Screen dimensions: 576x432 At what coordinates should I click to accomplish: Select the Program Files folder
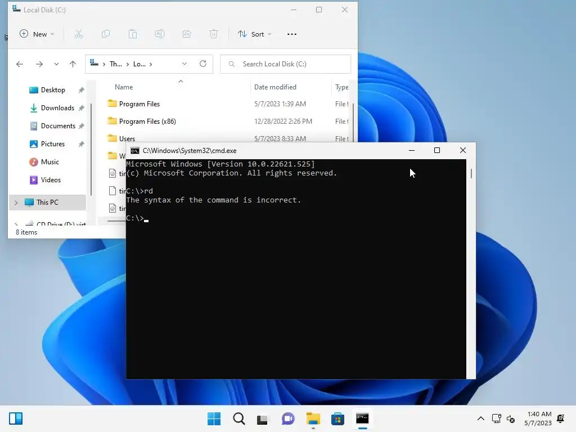(139, 104)
